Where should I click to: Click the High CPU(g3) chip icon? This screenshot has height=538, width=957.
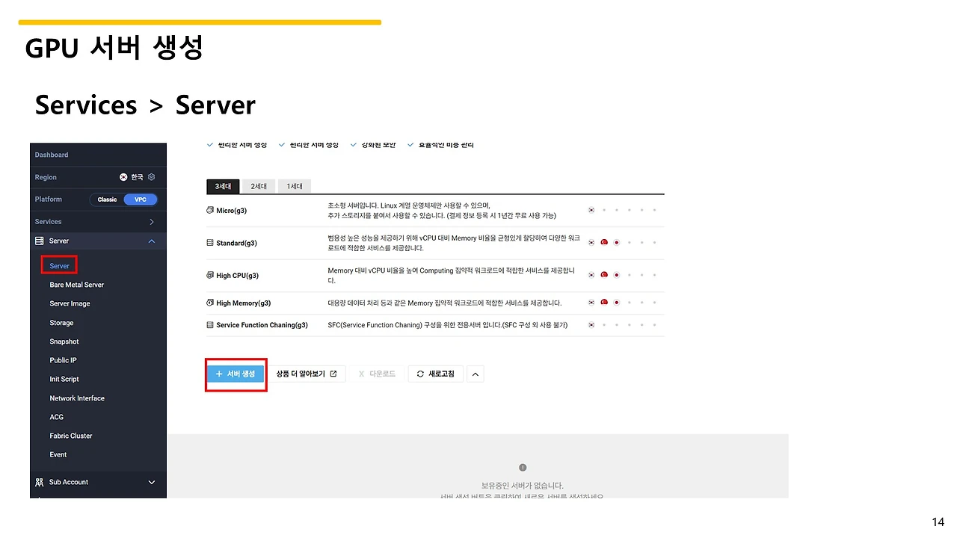click(210, 276)
